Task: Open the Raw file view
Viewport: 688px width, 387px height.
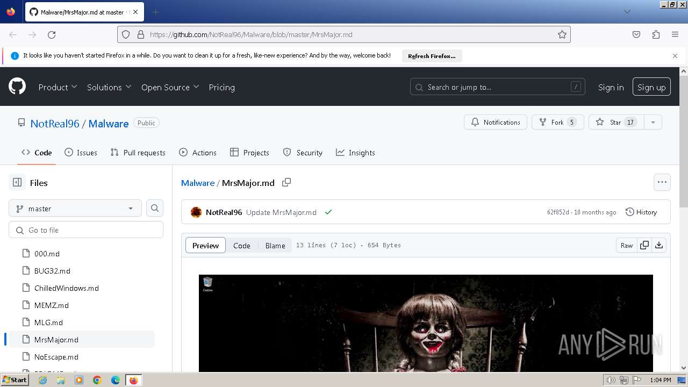Action: [627, 245]
